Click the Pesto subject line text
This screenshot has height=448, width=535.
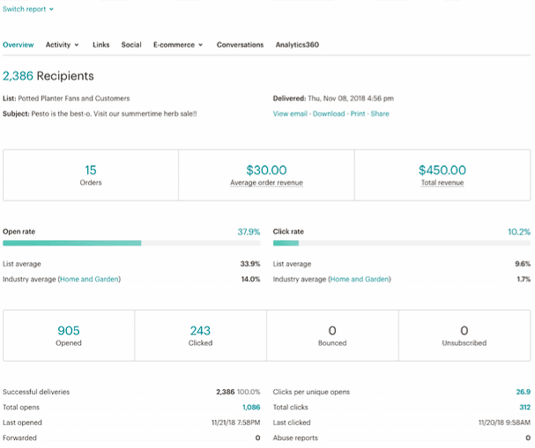pos(114,114)
